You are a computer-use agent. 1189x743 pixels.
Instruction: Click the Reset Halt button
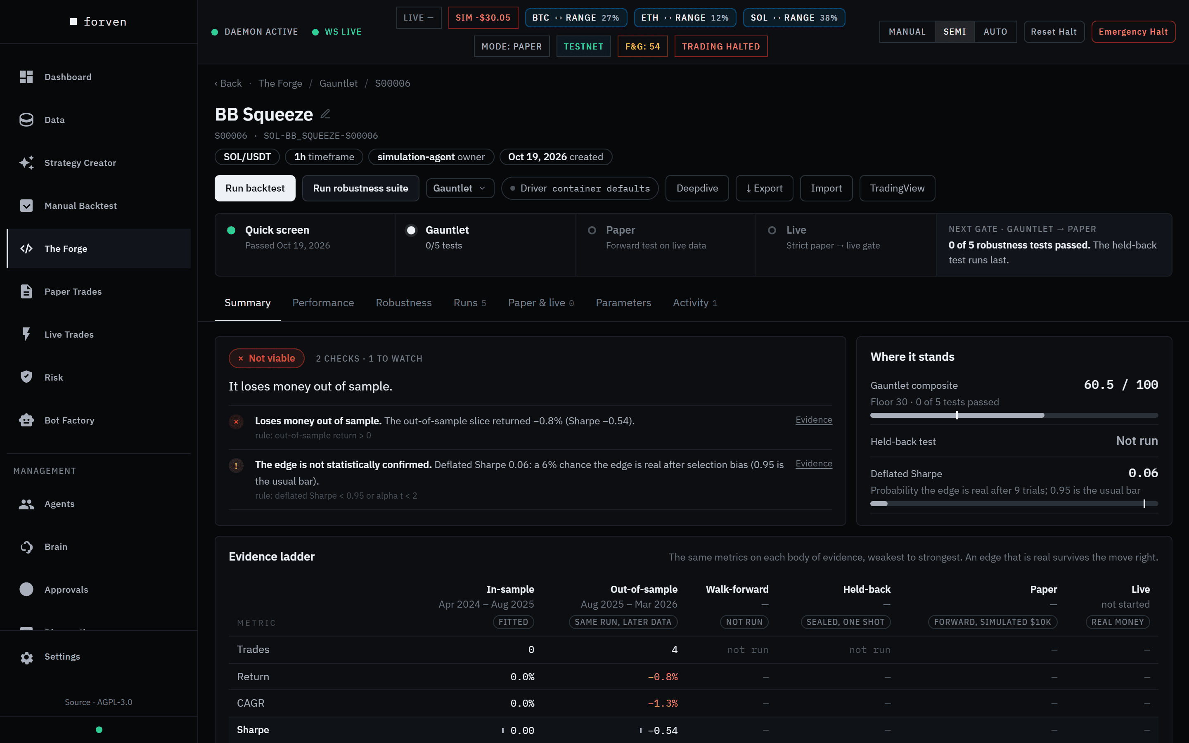(1054, 31)
